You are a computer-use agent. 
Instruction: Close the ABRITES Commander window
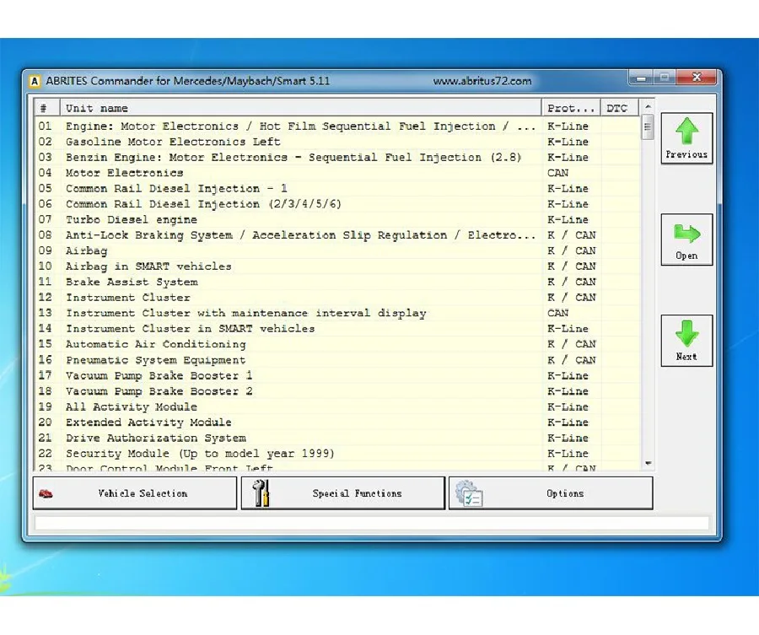click(x=696, y=78)
